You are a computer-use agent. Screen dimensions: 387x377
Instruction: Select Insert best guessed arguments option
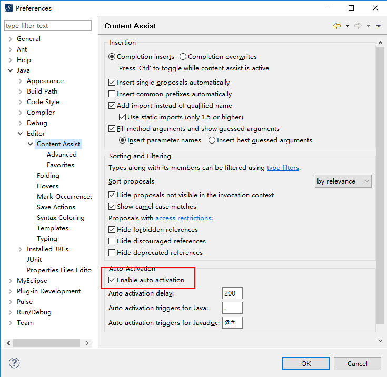212,140
